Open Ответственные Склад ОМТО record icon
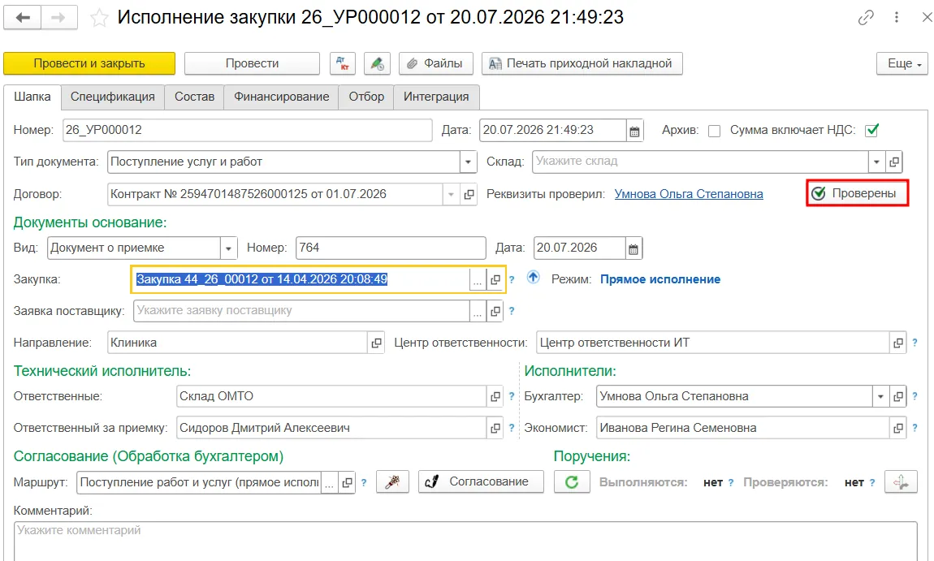 [x=495, y=397]
